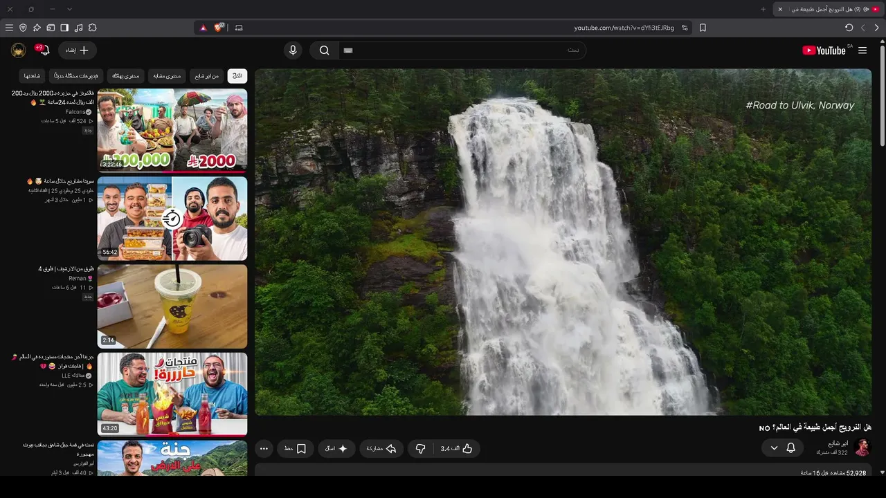
Task: Open the 56:42 cooking challenge video thumbnail
Action: (172, 219)
